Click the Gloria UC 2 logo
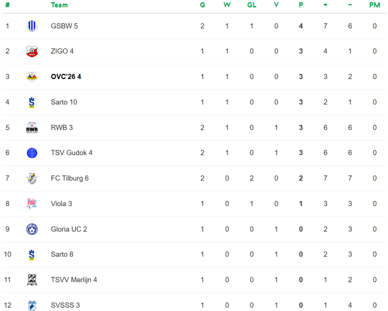The height and width of the screenshot is (311, 388). click(32, 229)
